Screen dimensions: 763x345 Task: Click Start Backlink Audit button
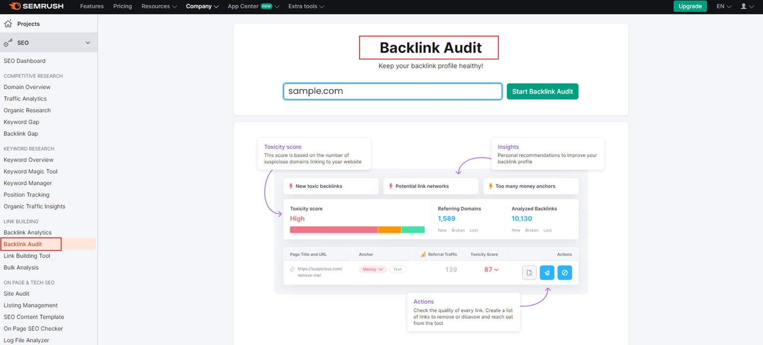pyautogui.click(x=542, y=91)
